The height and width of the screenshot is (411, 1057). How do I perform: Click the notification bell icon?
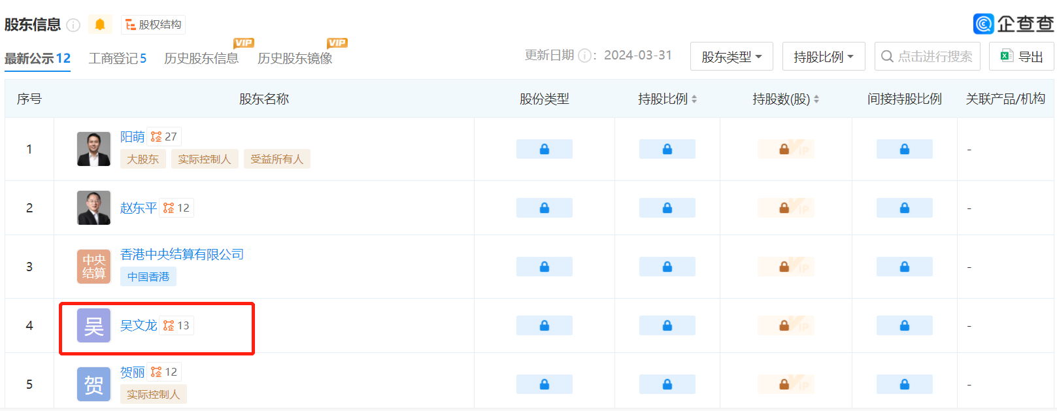click(x=100, y=25)
